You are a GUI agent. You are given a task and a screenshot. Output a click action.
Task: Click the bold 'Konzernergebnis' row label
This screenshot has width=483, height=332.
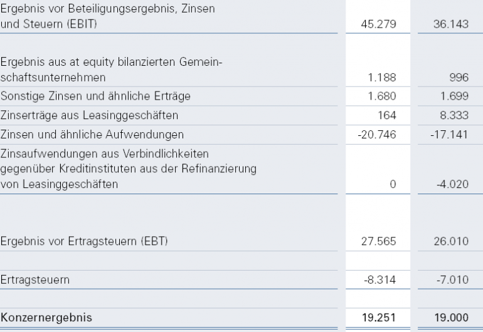pyautogui.click(x=46, y=318)
